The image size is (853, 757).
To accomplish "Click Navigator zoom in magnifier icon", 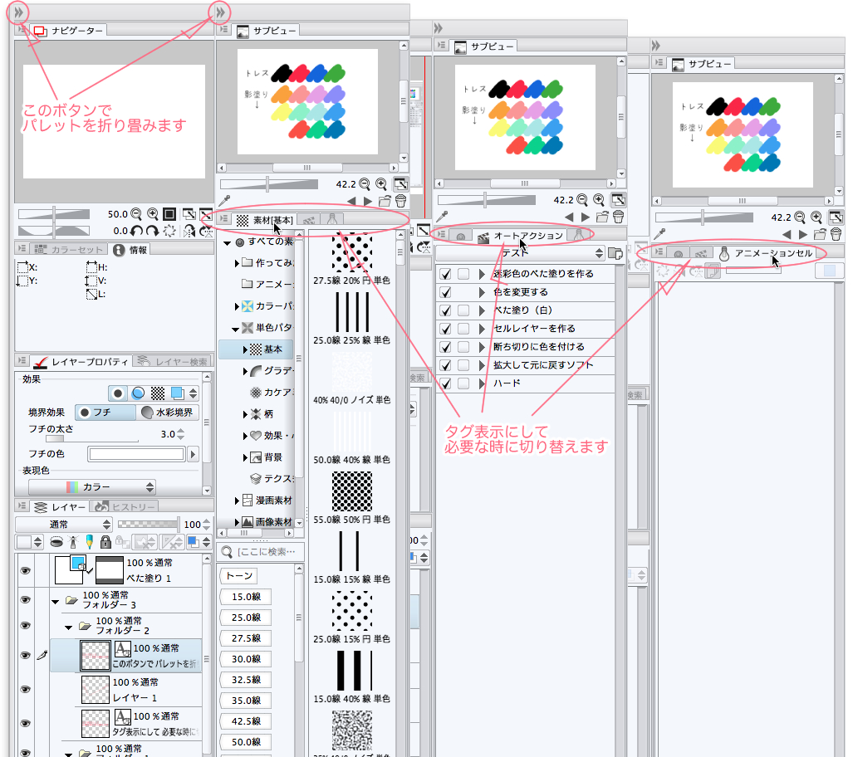I will pos(153,213).
